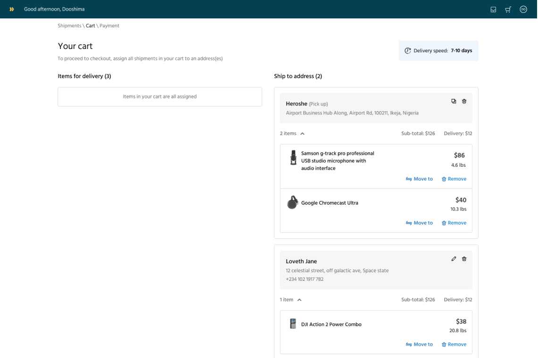This screenshot has height=358, width=538.
Task: Delete the Loveth Jane address card
Action: (464, 259)
